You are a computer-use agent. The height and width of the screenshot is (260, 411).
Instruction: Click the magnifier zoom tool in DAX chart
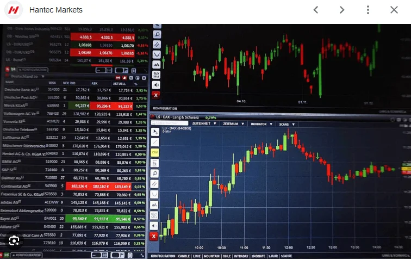(154, 174)
